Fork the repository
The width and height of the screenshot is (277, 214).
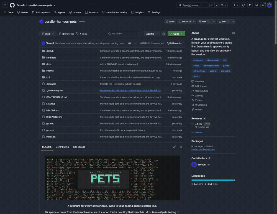click(204, 22)
